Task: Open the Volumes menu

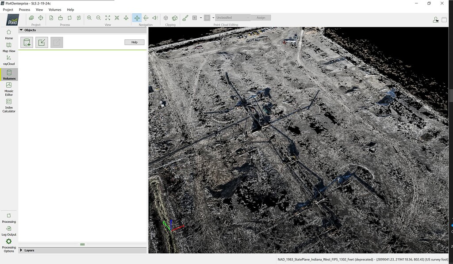Action: click(54, 9)
